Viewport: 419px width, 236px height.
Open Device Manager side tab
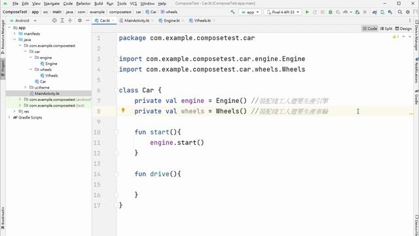pos(416,35)
